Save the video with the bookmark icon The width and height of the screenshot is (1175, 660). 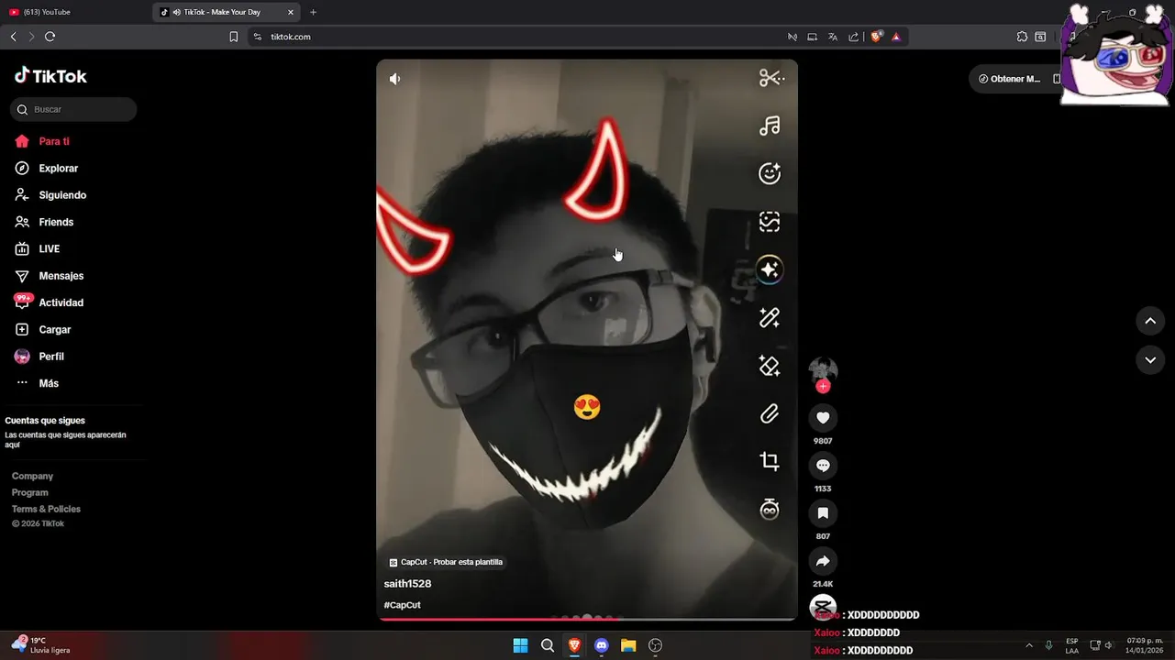pos(823,513)
